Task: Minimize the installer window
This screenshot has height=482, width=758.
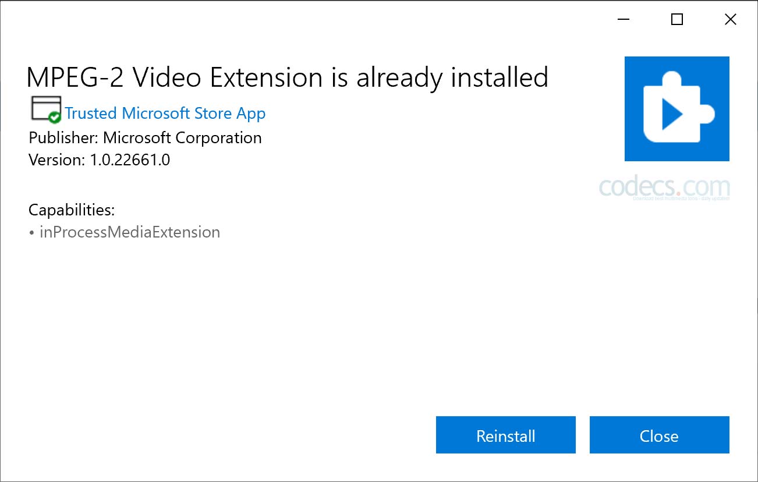Action: 624,20
